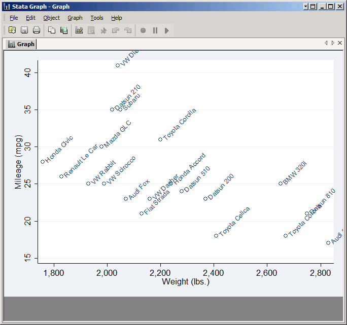Open the Graph menu
The width and height of the screenshot is (347, 325).
pyautogui.click(x=75, y=18)
